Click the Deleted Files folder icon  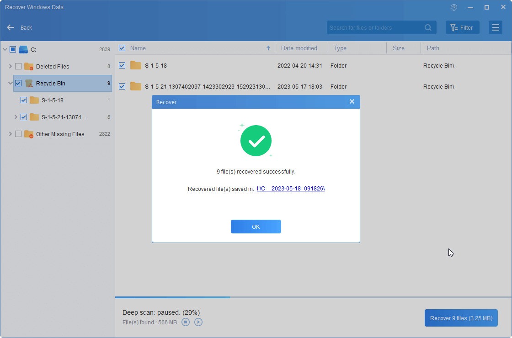[x=29, y=66]
